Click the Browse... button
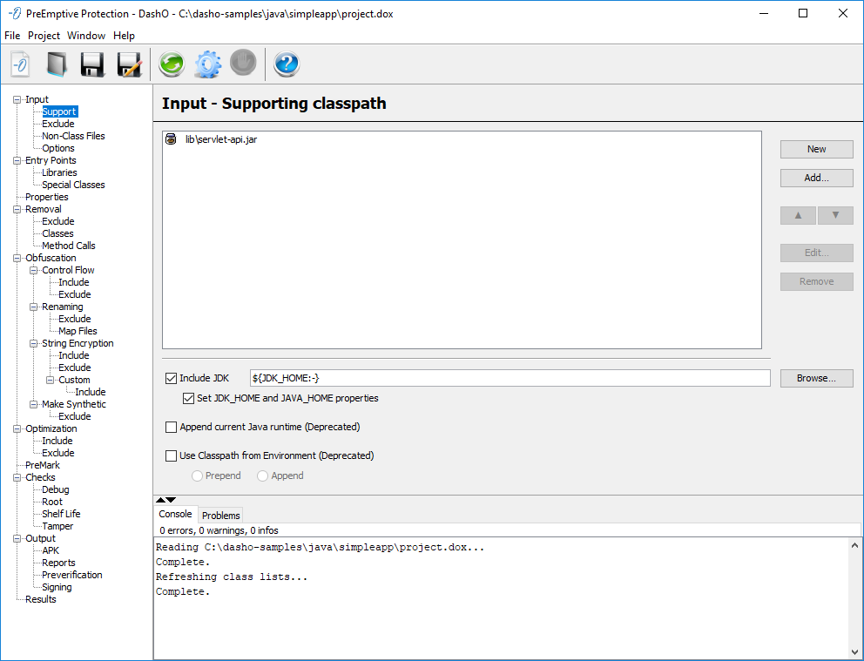Viewport: 864px width, 661px height. point(816,378)
